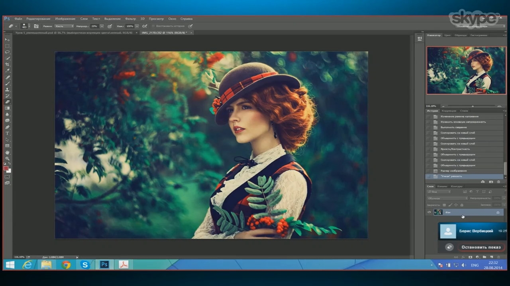
Task: Toggle history brush source for Размер изображения
Action: tap(429, 171)
